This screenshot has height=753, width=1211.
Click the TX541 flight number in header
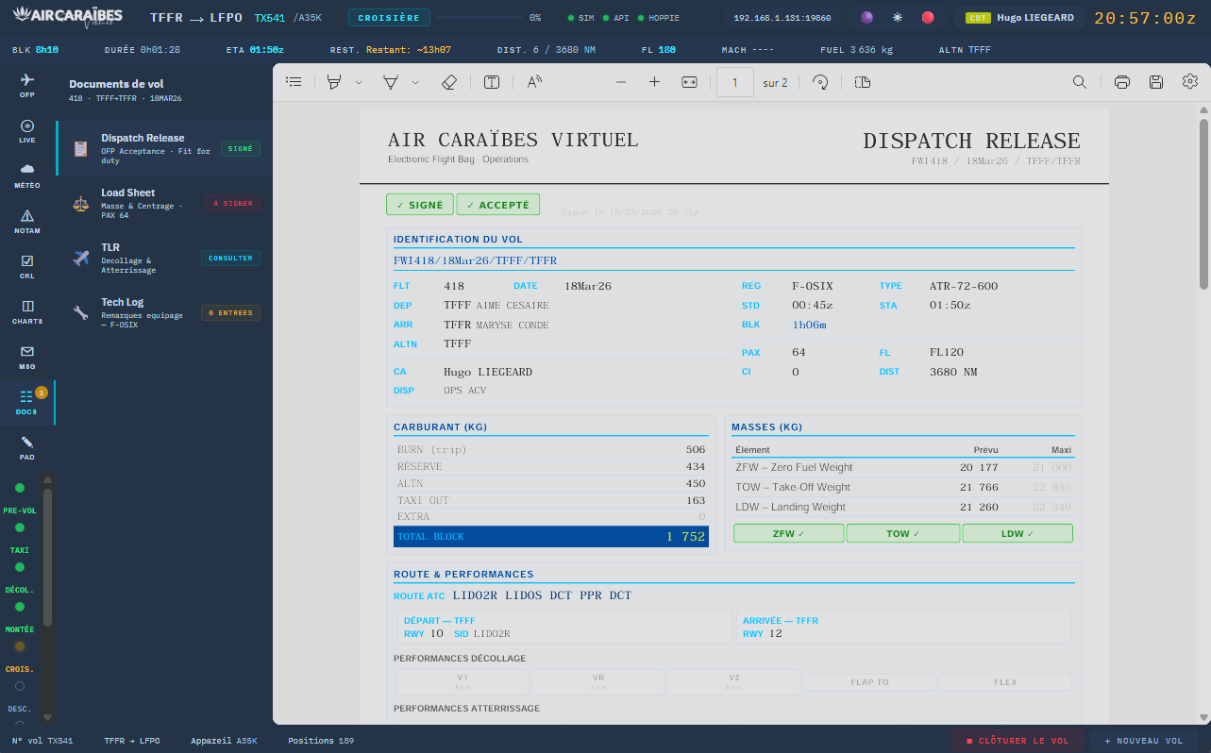click(x=270, y=18)
